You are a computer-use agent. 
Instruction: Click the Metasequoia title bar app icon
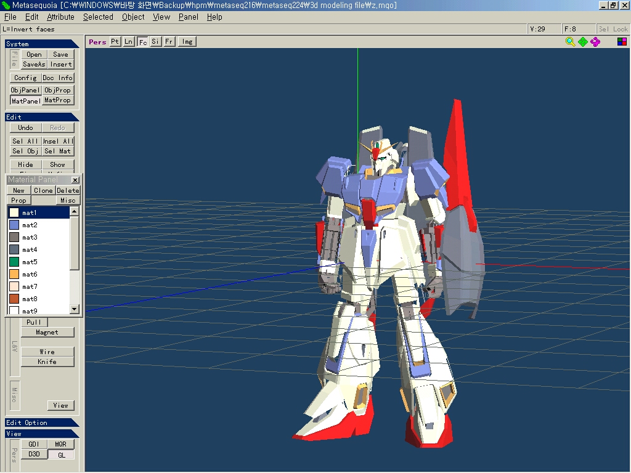tap(5, 5)
